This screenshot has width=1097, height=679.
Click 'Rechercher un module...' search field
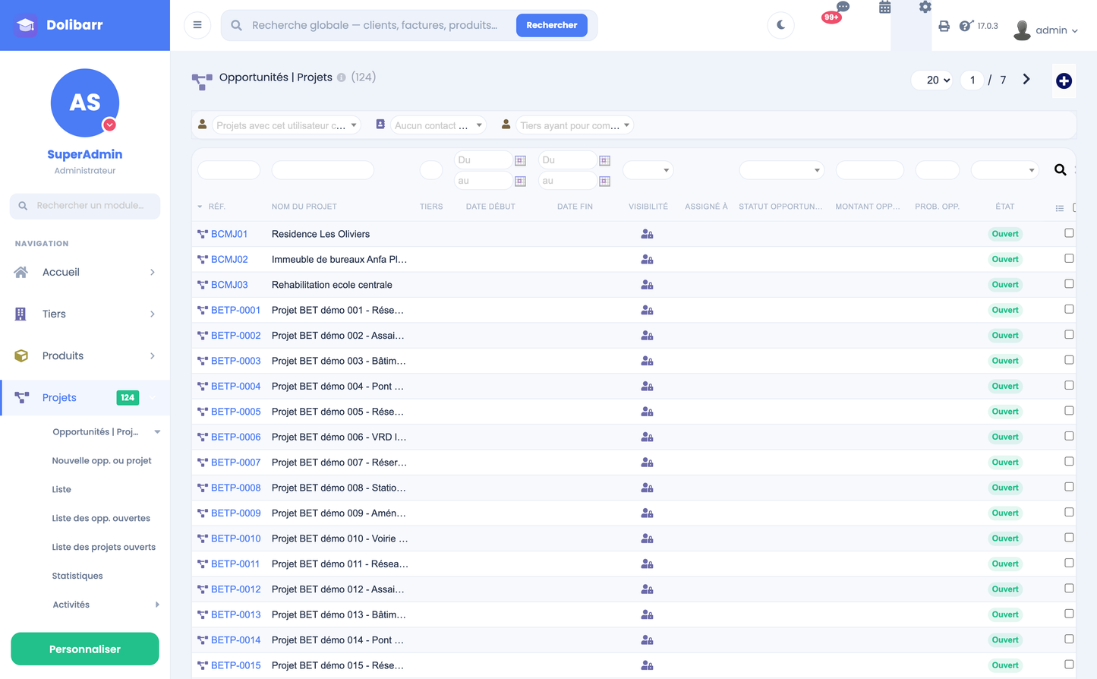(85, 206)
